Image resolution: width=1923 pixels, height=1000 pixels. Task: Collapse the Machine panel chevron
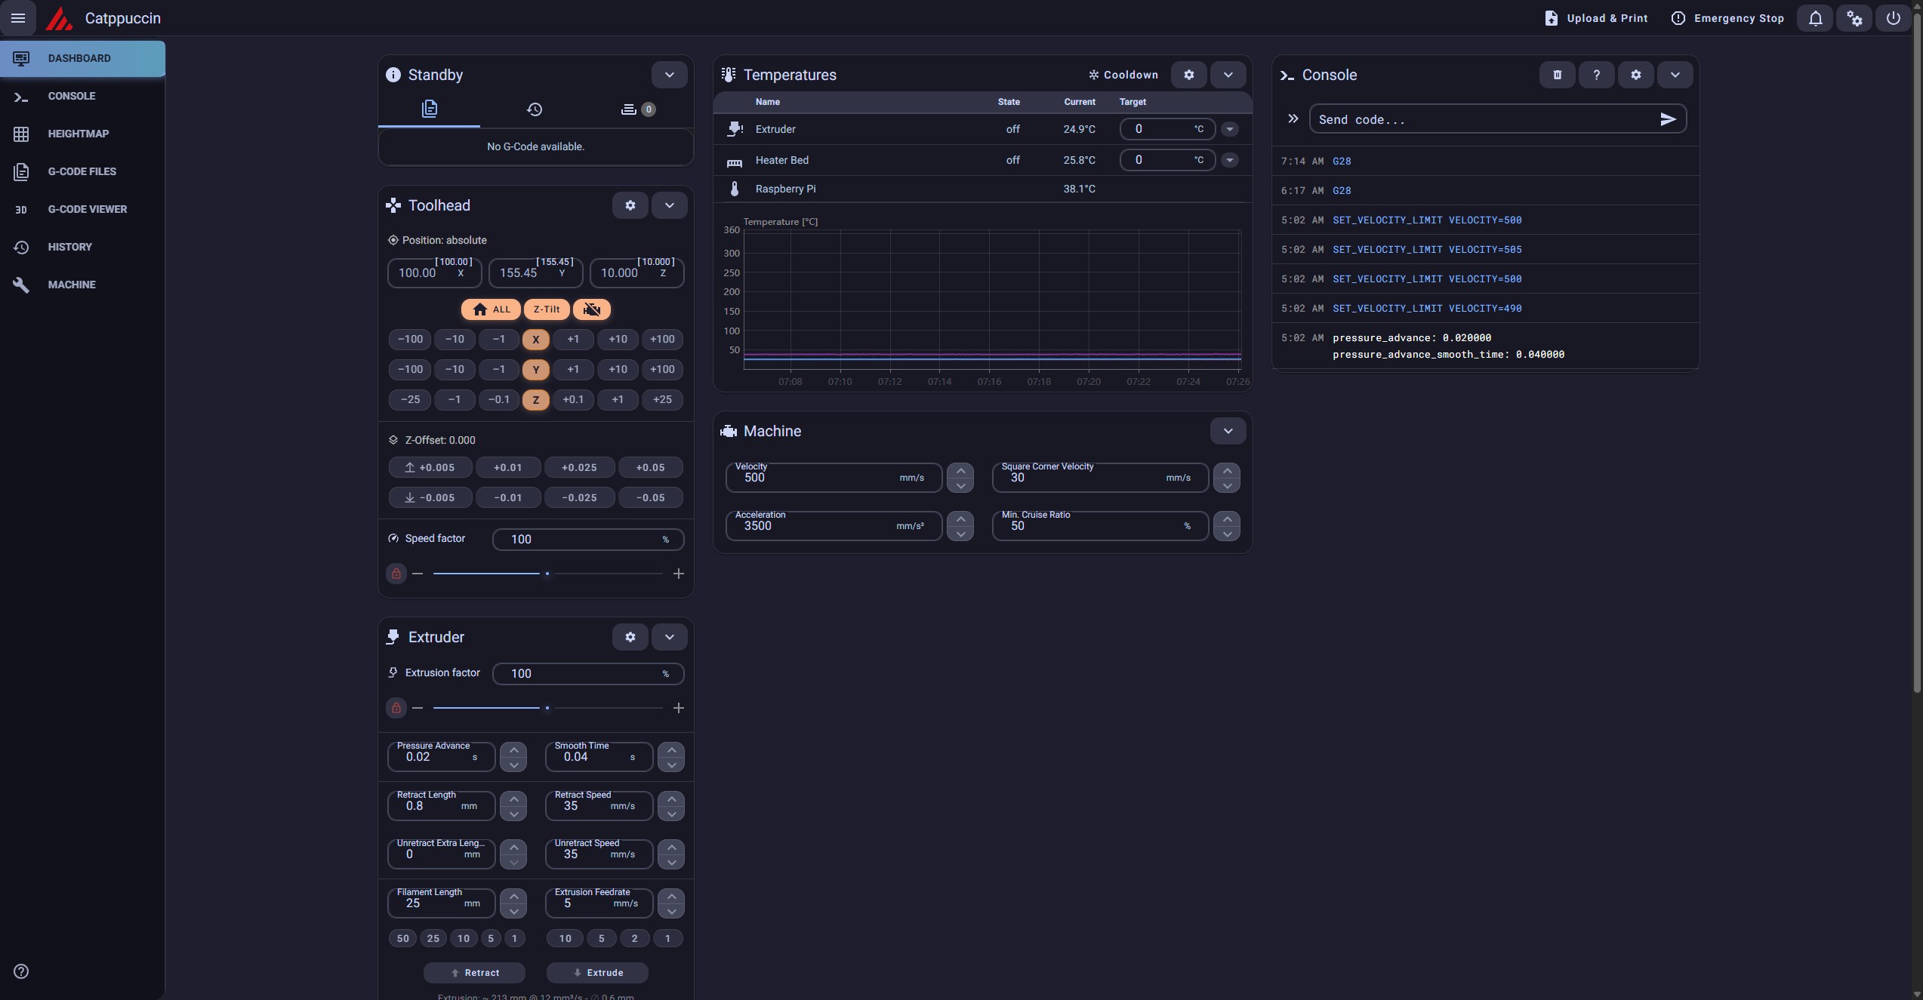(1228, 431)
